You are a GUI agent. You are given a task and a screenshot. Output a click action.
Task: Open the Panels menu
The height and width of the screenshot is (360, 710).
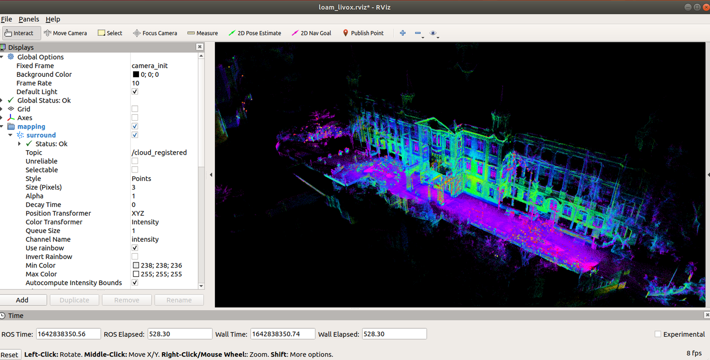29,19
